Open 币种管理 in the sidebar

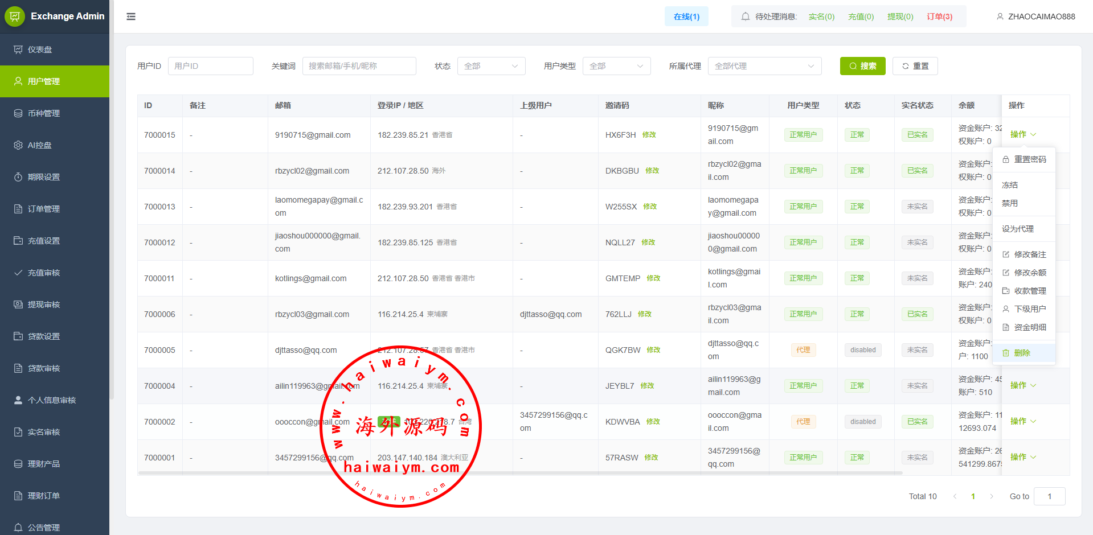coord(43,113)
